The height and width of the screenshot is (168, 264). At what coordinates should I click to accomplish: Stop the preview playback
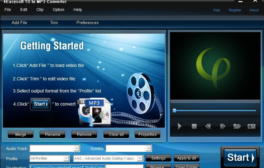tap(194, 126)
